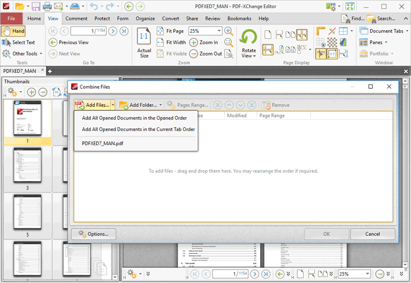
Task: Activate the Select Text tool
Action: click(18, 42)
